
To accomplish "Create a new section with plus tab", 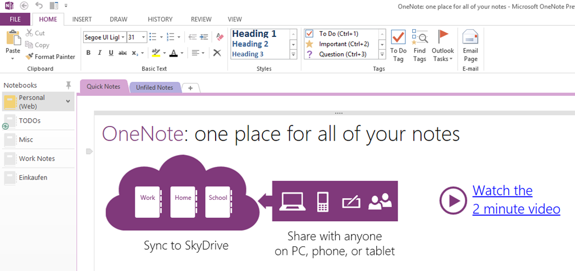I will click(190, 88).
